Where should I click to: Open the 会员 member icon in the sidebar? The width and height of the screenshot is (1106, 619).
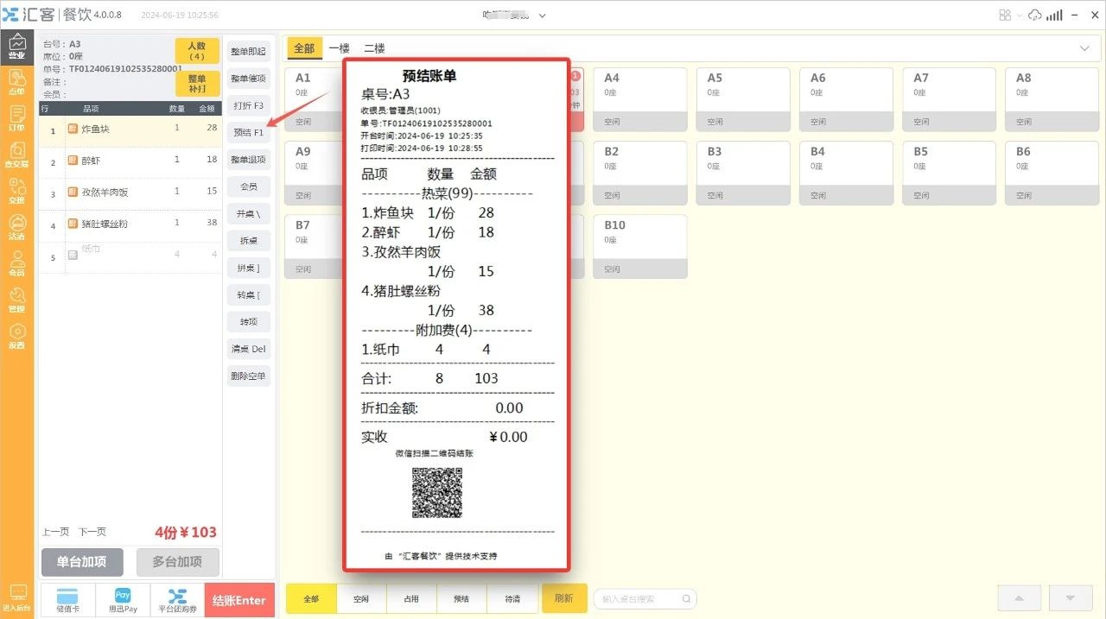click(19, 262)
